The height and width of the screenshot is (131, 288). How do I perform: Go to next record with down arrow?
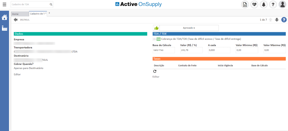(277, 20)
